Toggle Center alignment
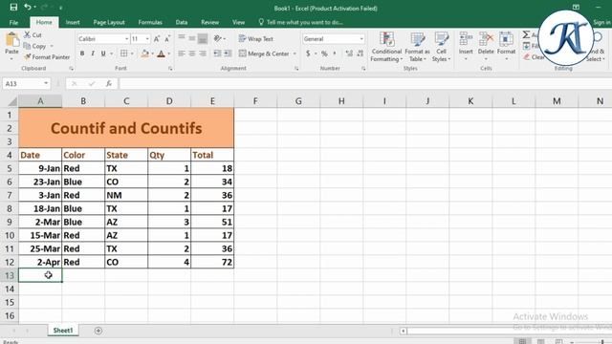Screen dimensions: 612x344 tap(192, 54)
